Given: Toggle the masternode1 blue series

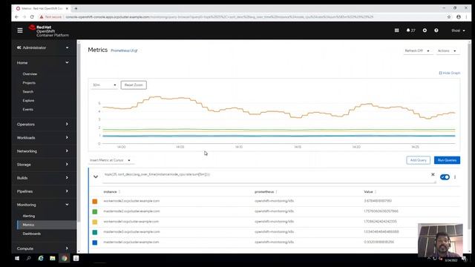Looking at the screenshot, I should pyautogui.click(x=95, y=243).
